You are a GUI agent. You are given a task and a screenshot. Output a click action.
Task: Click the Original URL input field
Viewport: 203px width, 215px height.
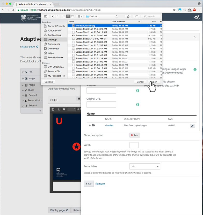point(101,105)
